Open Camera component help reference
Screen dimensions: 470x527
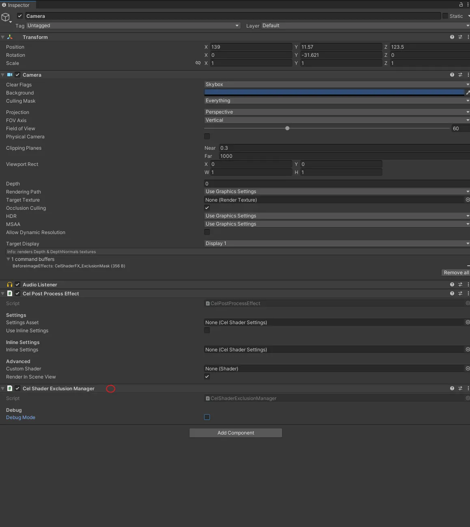pos(452,75)
